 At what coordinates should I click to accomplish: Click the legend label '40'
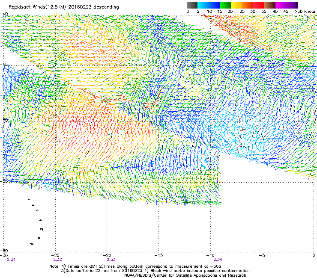point(275,12)
